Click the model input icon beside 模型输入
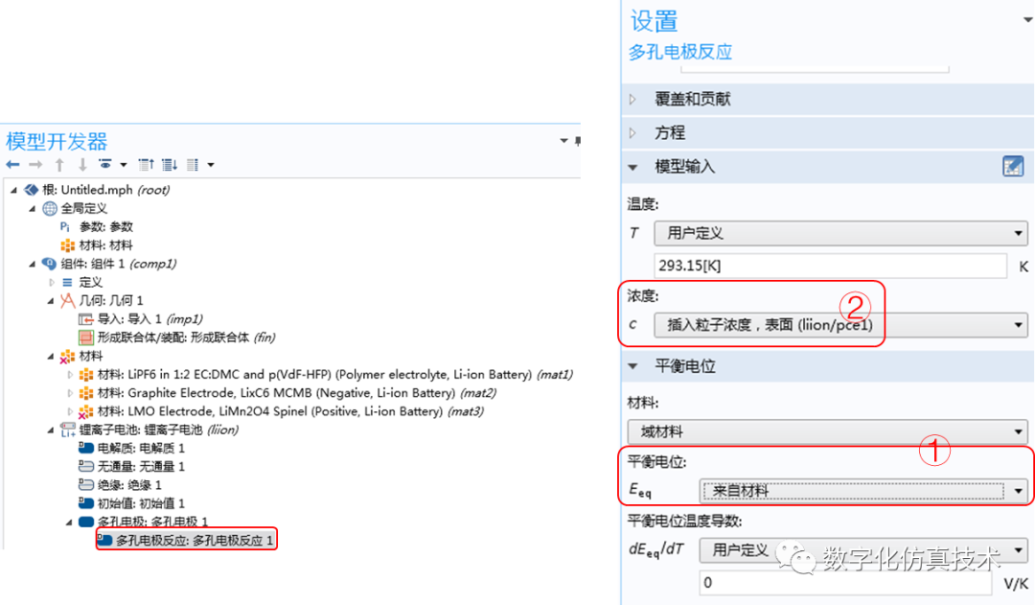The width and height of the screenshot is (1035, 605). (1013, 167)
